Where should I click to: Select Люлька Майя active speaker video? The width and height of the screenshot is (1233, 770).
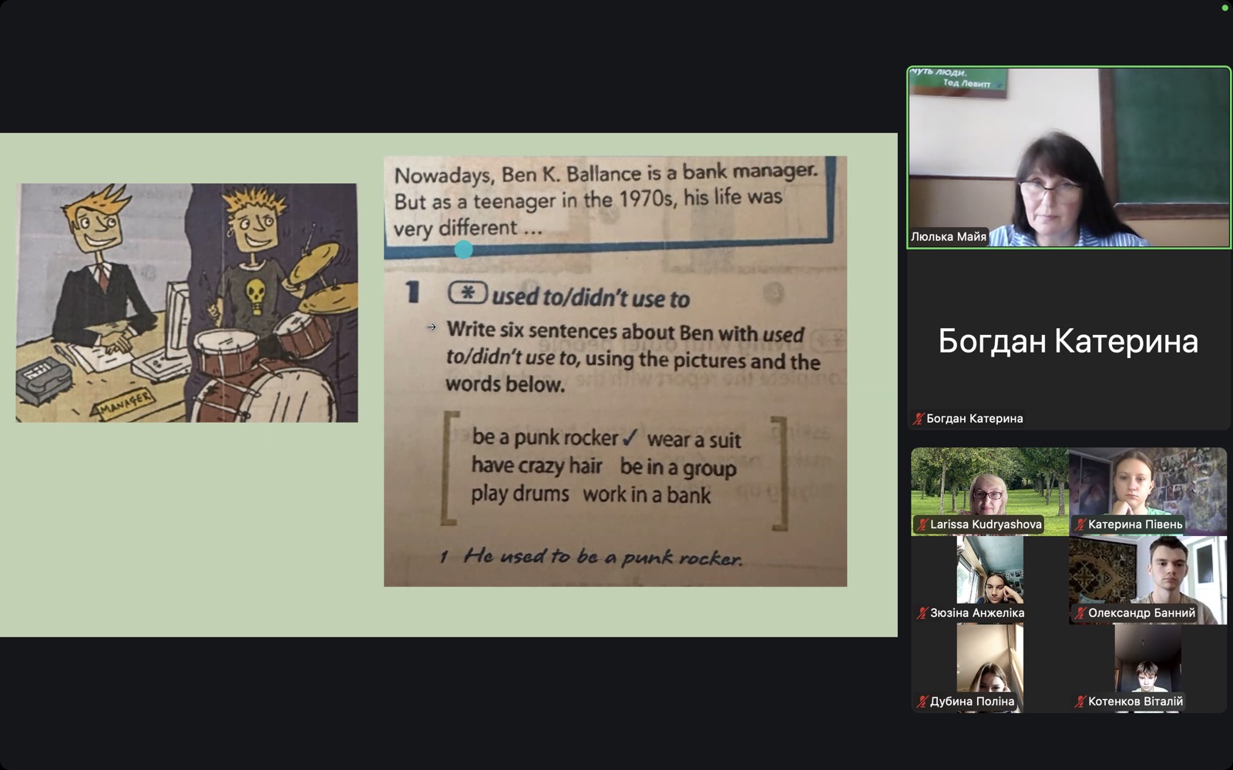pyautogui.click(x=1068, y=157)
